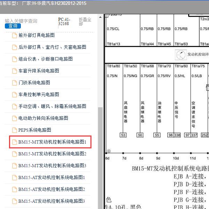This screenshot has height=209, width=209.
Task: Click pin label T81a/13 in diagram
Action: pos(114,44)
